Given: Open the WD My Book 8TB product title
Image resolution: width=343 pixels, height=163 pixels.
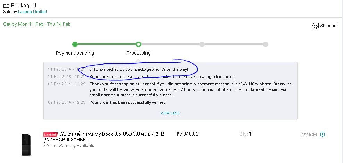Looking at the screenshot, I should point(104,137).
